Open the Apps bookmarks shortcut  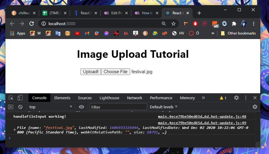[x=18, y=33]
